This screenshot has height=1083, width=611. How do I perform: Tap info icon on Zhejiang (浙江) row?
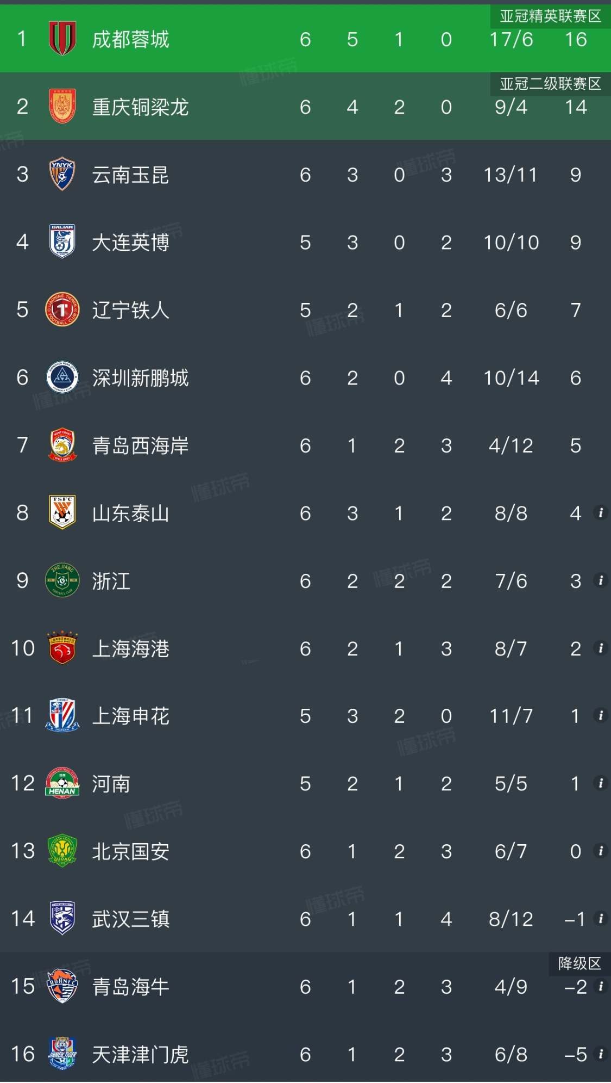[x=600, y=580]
